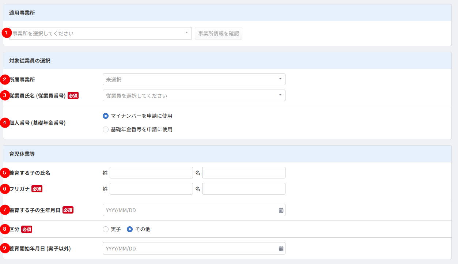Select 基礎年金番号を申請に使用 radio option
Viewport: 458px width, 264px height.
[x=106, y=129]
